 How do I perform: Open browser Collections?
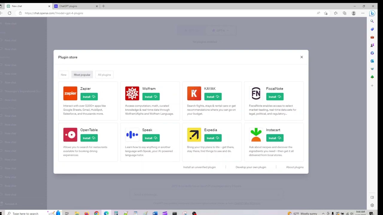345,13
